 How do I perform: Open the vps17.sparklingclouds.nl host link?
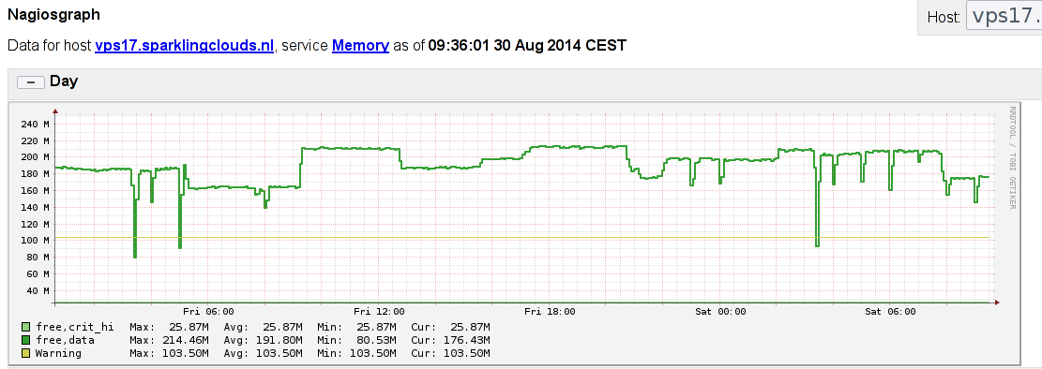[x=184, y=46]
